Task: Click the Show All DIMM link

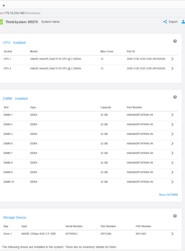Action: pyautogui.click(x=168, y=195)
